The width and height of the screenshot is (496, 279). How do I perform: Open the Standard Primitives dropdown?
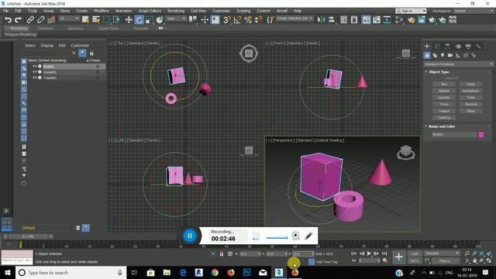pos(458,64)
